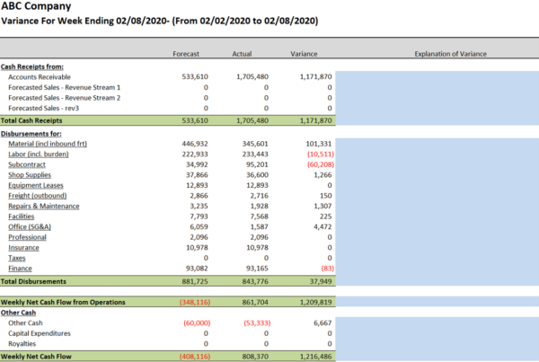The height and width of the screenshot is (362, 539).
Task: Open the Facilities link
Action: [22, 216]
